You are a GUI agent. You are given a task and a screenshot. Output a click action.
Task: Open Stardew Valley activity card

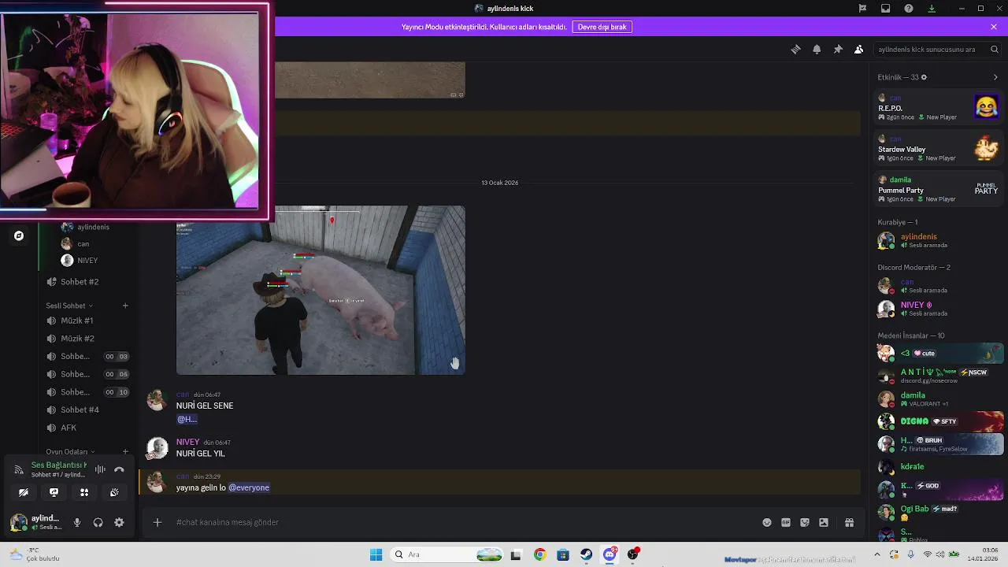(x=939, y=149)
